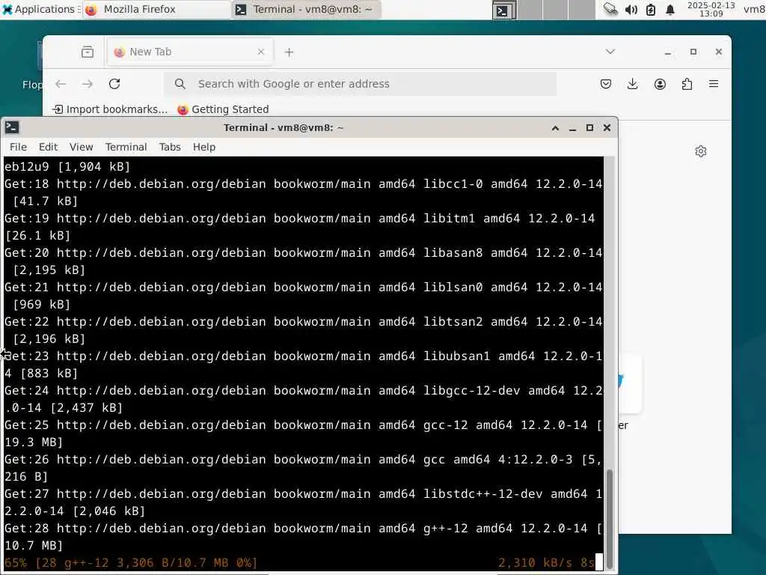Focus the Search with Google address bar
The height and width of the screenshot is (575, 766).
pyautogui.click(x=360, y=84)
